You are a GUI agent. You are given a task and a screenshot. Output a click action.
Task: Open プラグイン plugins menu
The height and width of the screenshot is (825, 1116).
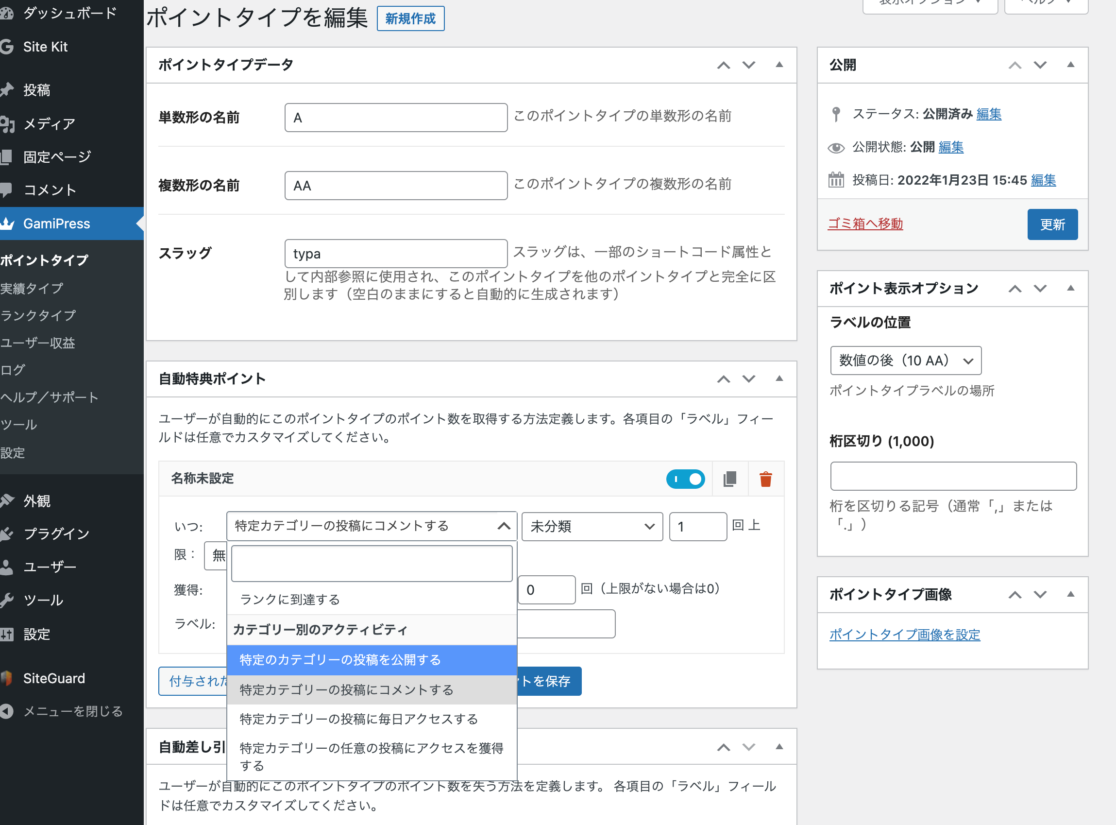(56, 534)
